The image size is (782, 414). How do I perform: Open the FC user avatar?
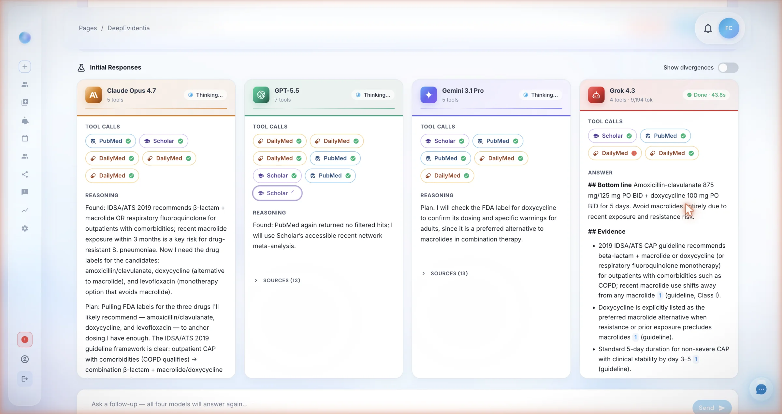pyautogui.click(x=729, y=28)
